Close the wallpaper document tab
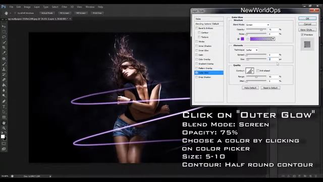 click(x=70, y=19)
